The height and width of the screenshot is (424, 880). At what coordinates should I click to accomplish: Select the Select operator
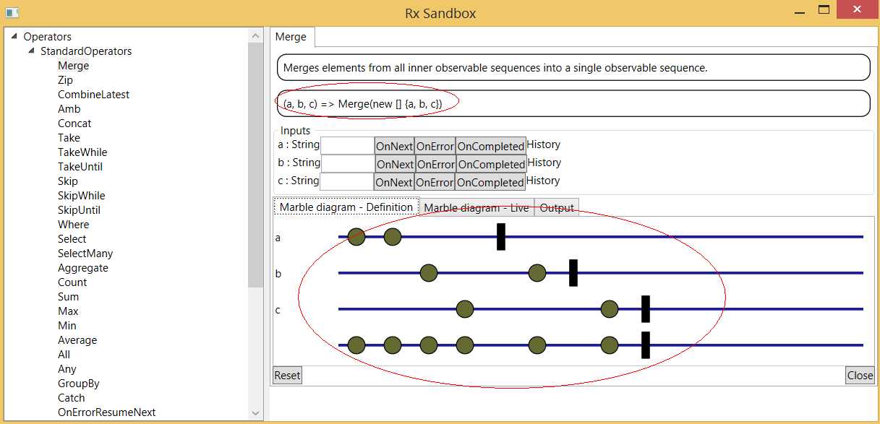(72, 239)
